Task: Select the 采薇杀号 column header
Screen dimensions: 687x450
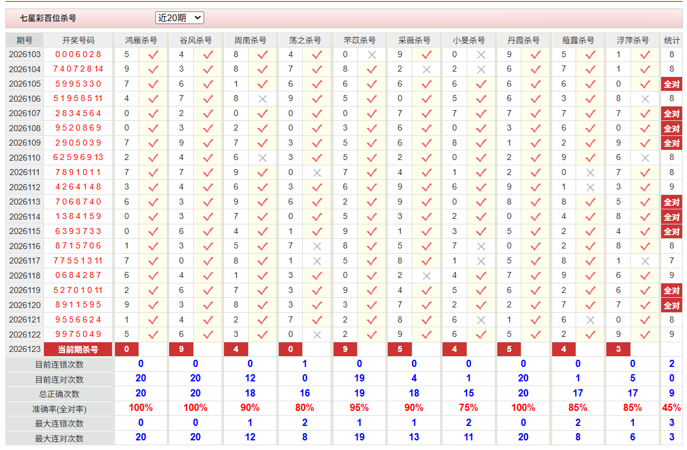Action: point(414,40)
